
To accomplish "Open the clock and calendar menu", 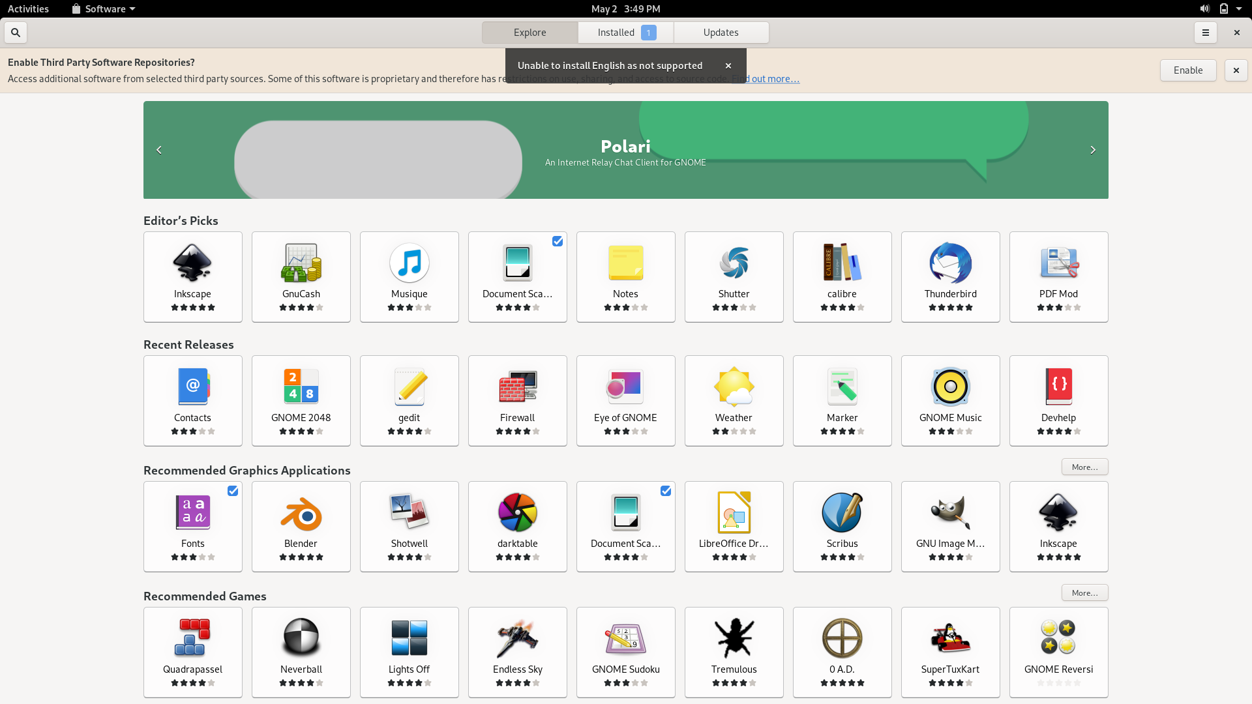I will (x=625, y=9).
